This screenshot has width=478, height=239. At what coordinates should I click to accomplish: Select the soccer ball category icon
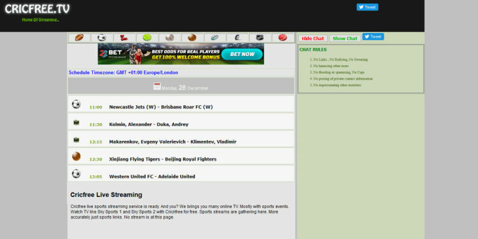102,38
